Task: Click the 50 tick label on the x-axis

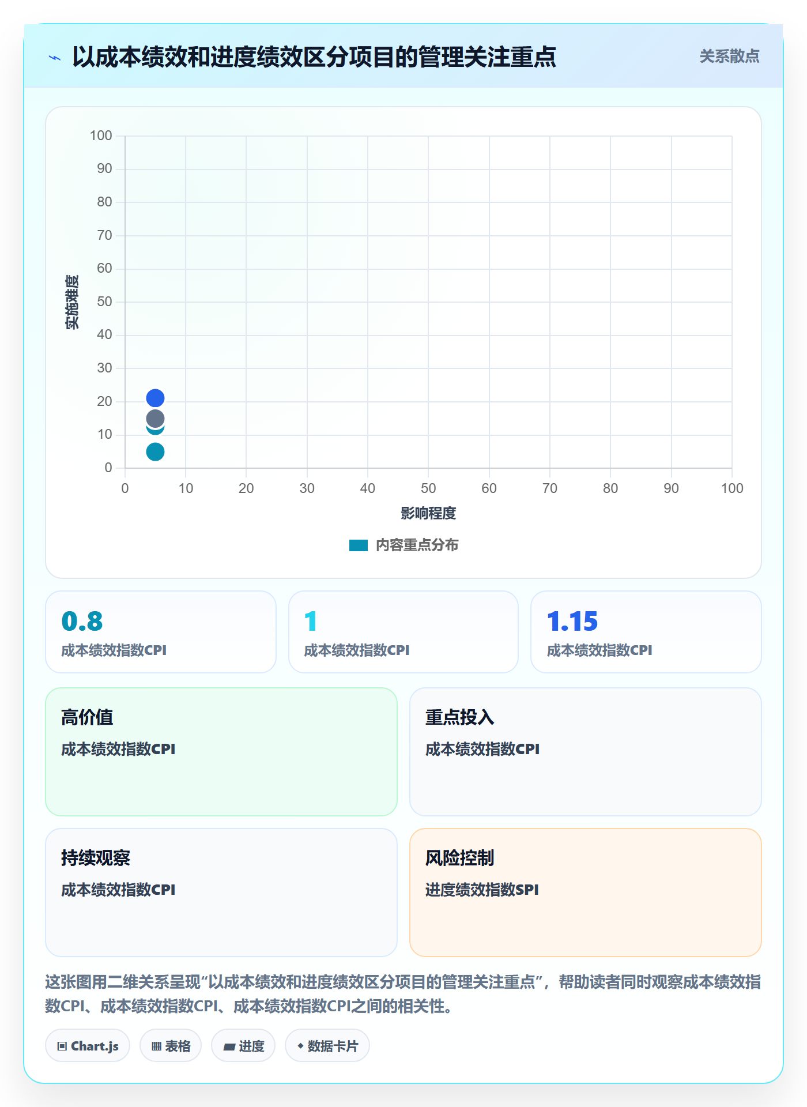Action: (428, 488)
